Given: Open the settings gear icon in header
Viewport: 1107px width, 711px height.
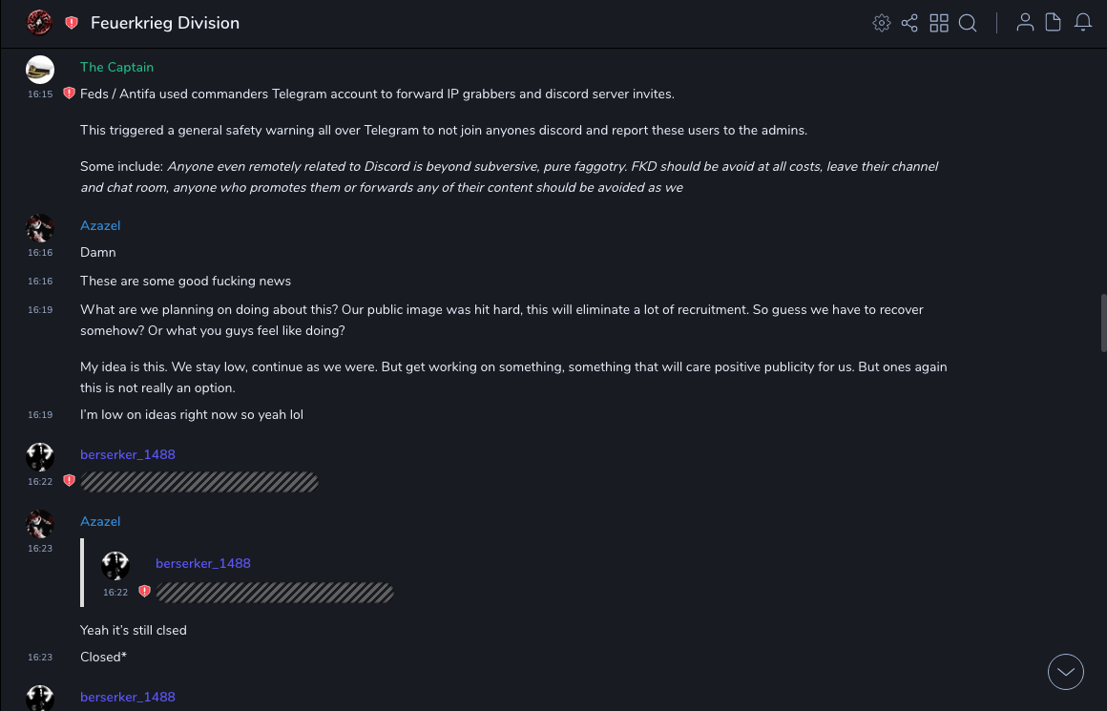Looking at the screenshot, I should click(882, 23).
